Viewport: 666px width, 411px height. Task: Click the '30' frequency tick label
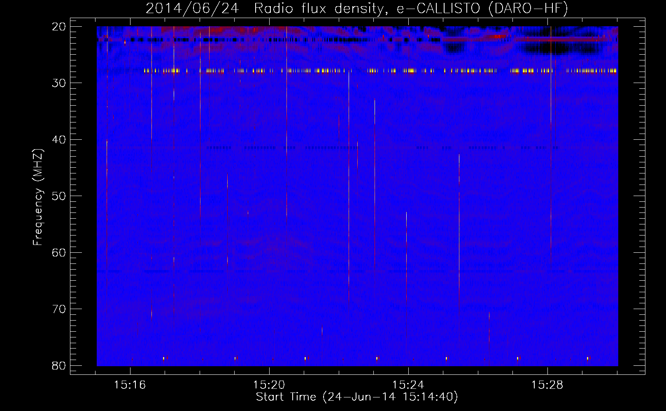(x=59, y=83)
